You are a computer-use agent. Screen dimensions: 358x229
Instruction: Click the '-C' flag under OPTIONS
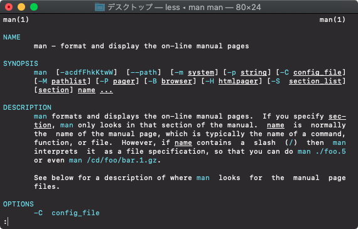(38, 213)
